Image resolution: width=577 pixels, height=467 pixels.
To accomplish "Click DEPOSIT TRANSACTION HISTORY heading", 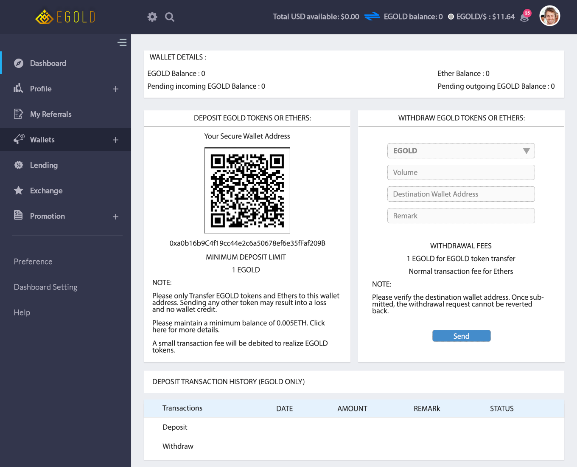I will 228,382.
